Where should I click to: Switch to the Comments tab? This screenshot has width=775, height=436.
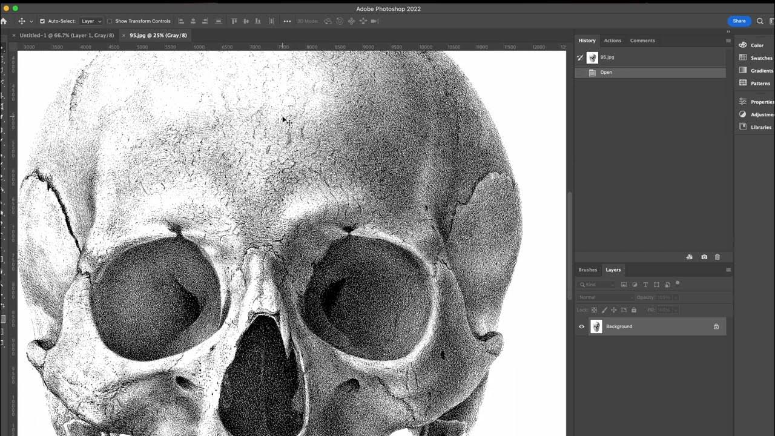tap(642, 41)
